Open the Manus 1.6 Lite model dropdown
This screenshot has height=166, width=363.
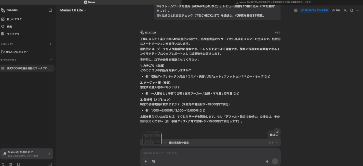tap(73, 10)
